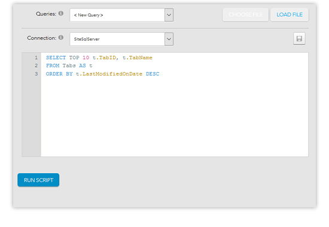Click the DESC keyword on line 3

(x=153, y=74)
